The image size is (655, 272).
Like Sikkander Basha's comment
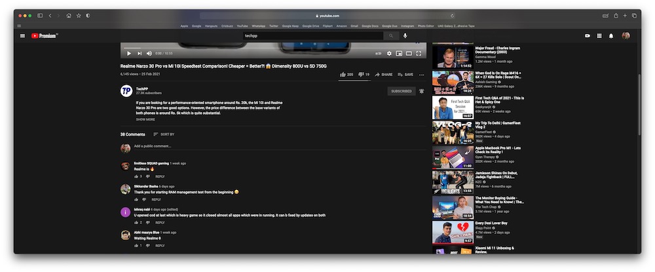click(136, 200)
